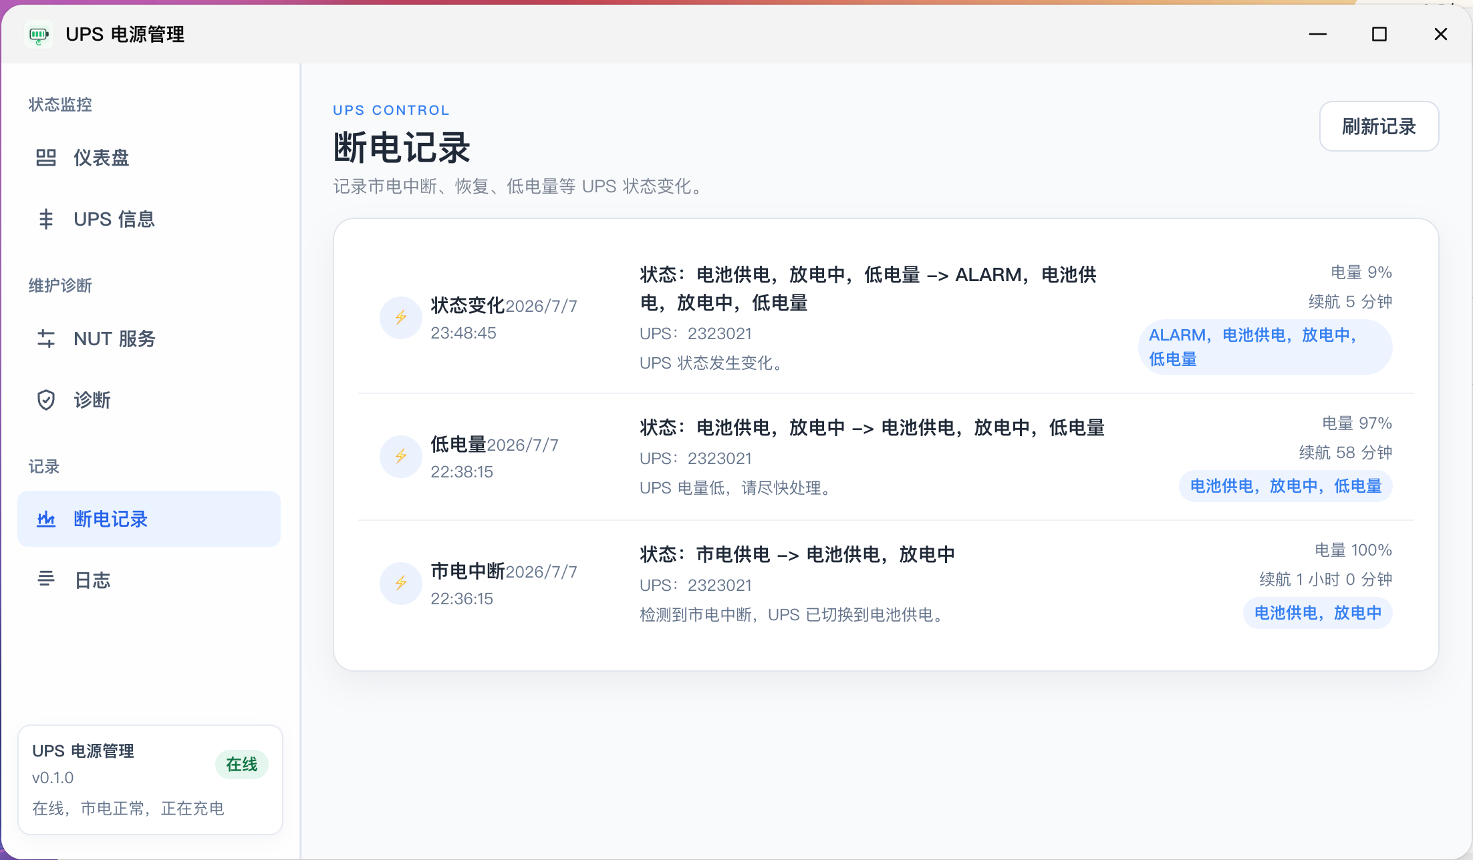Click the UPS app battery icon in title bar

point(39,34)
